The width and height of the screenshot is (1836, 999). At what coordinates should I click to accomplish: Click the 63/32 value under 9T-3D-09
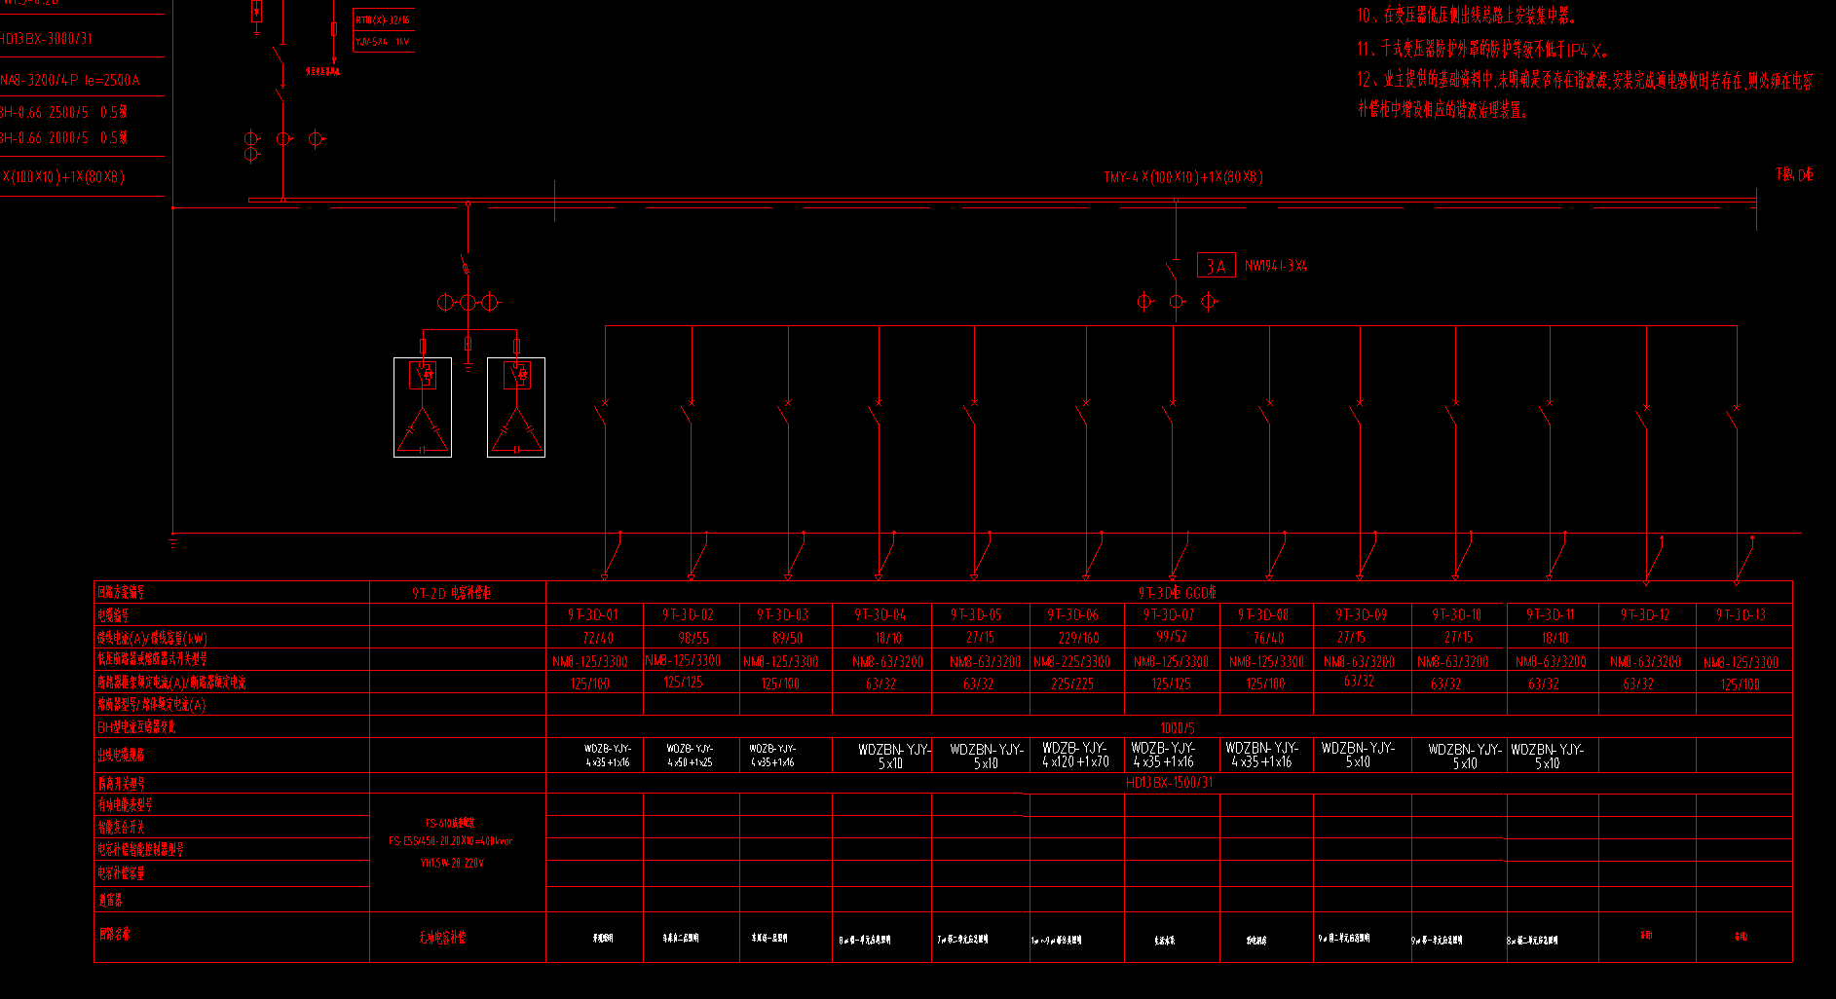tap(1359, 682)
